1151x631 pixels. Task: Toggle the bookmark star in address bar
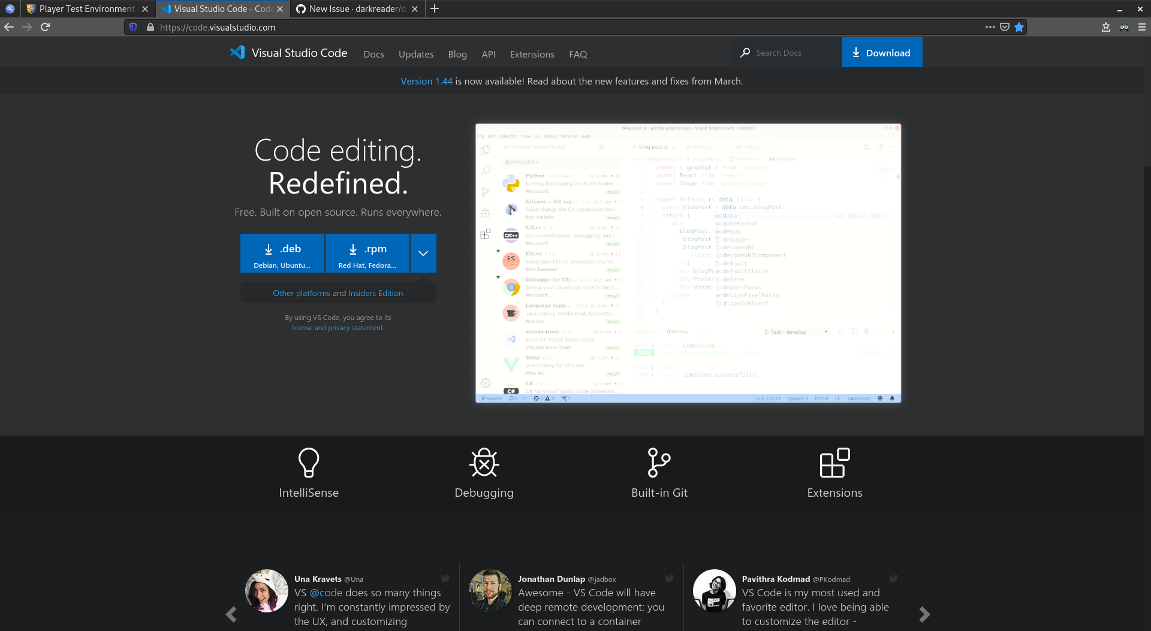(1019, 27)
